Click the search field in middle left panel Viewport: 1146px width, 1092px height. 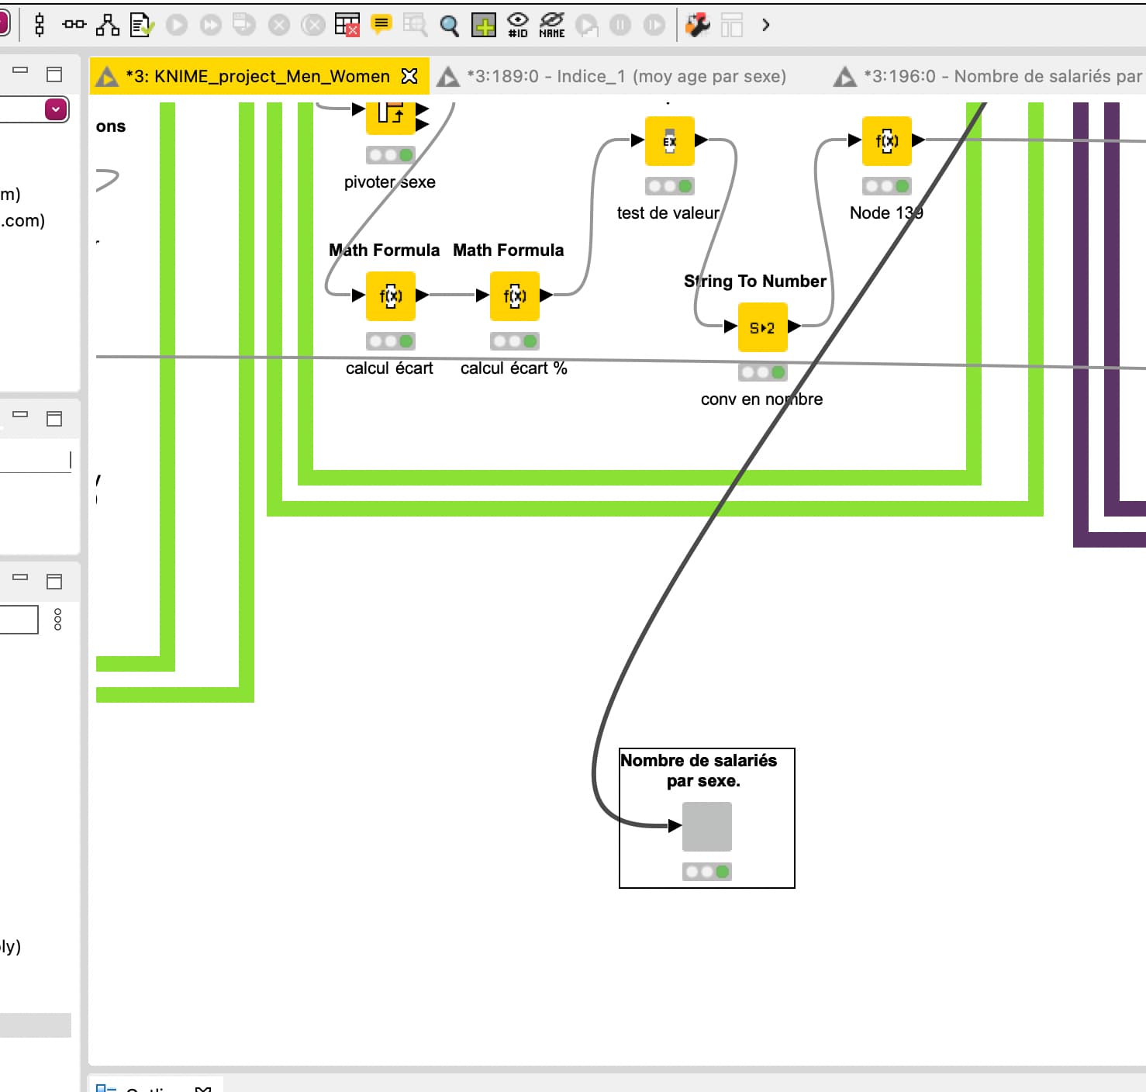[x=36, y=461]
